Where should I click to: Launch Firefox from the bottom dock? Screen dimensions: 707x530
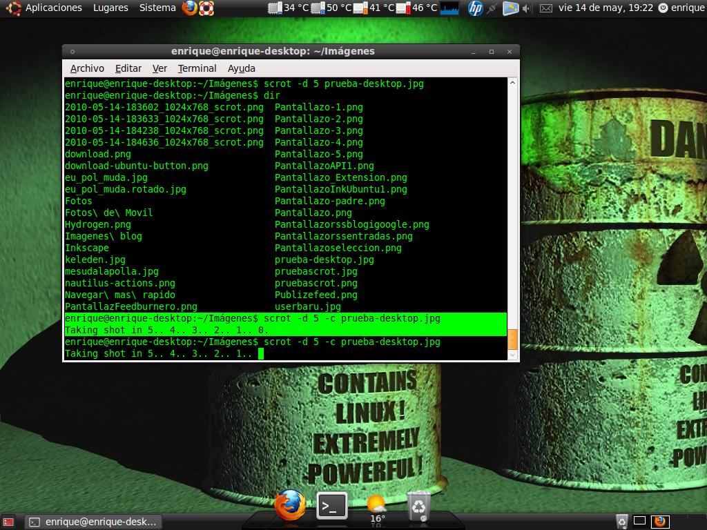point(290,504)
